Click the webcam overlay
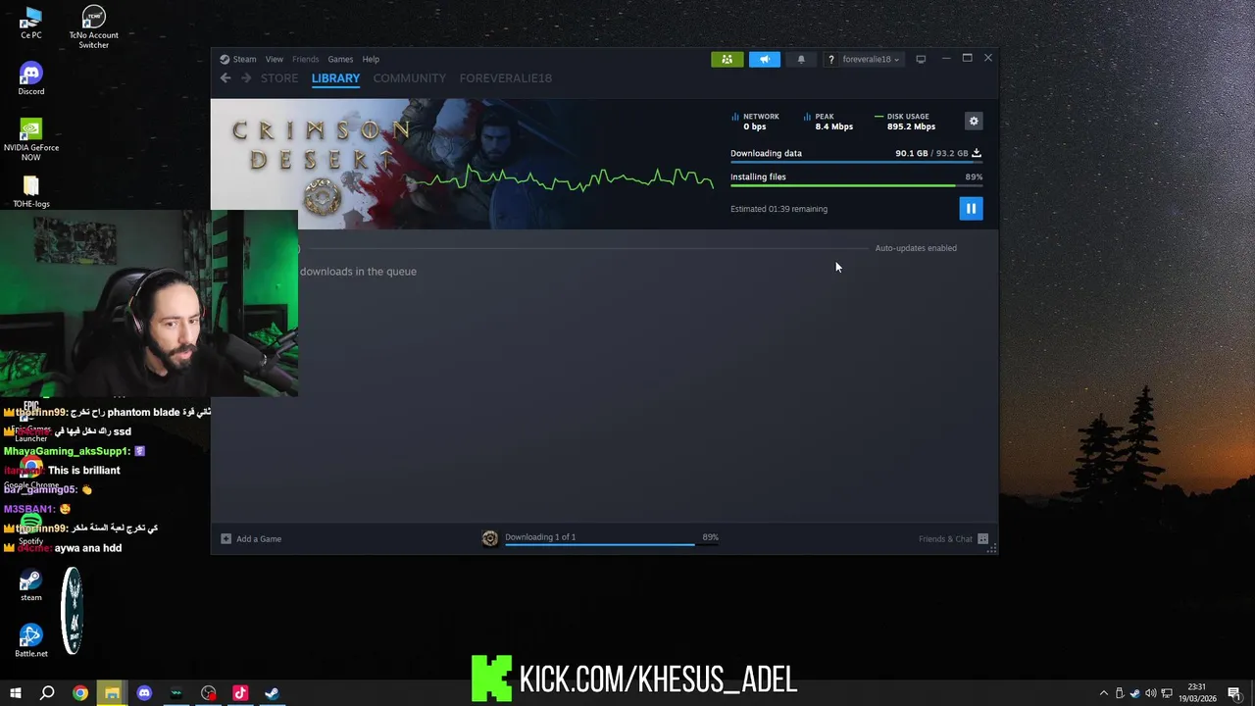1255x706 pixels. pos(149,303)
